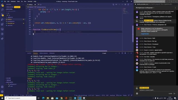Open the Edit menu
The image size is (178, 100).
tap(8, 1)
